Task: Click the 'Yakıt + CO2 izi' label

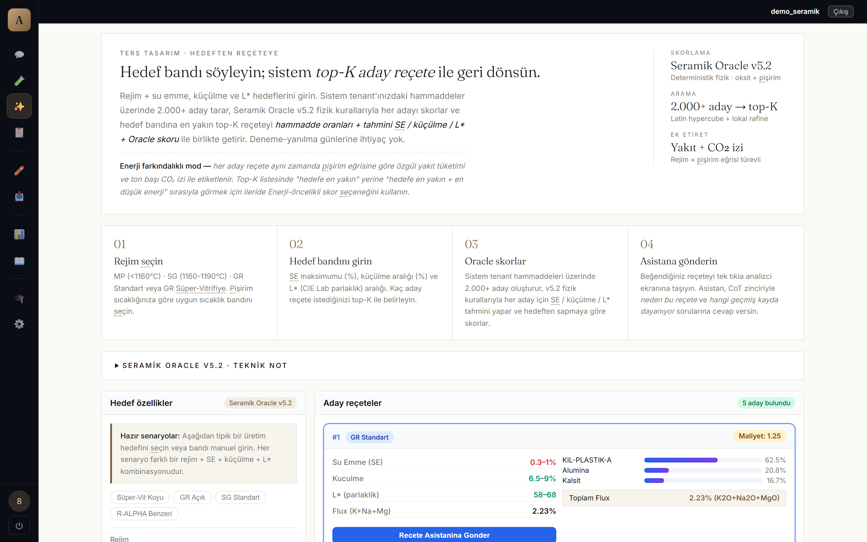Action: tap(707, 147)
